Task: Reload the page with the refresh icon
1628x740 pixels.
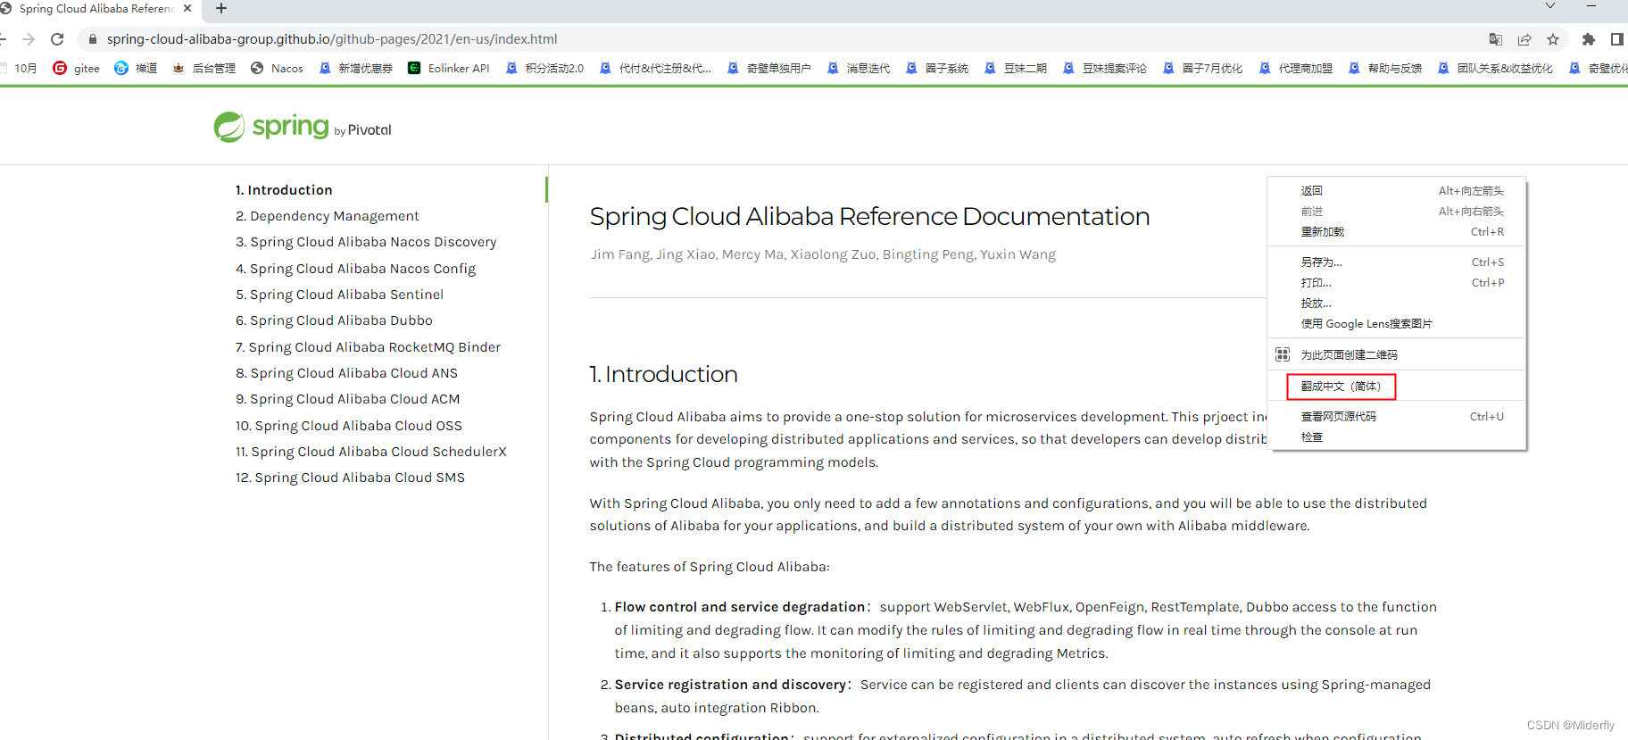Action: click(57, 39)
